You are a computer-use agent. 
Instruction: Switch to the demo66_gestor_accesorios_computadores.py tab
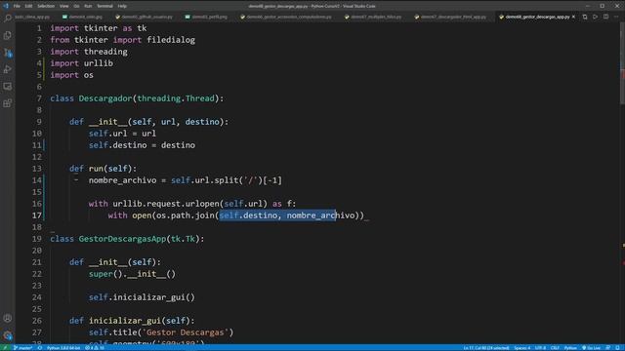click(286, 17)
